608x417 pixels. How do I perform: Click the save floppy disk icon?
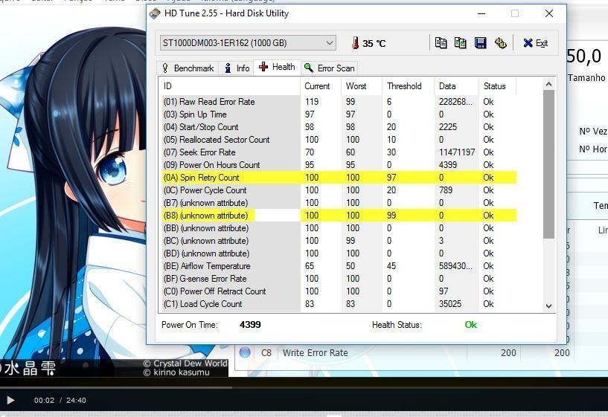(x=480, y=43)
